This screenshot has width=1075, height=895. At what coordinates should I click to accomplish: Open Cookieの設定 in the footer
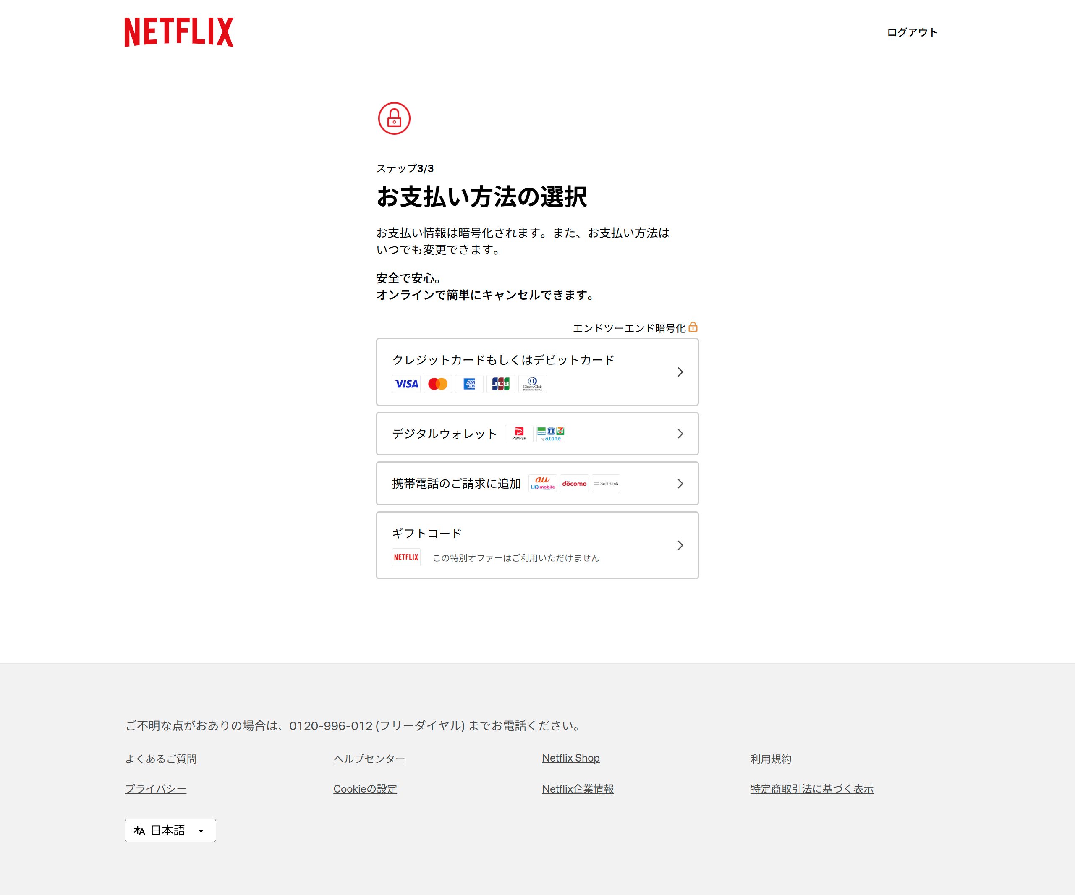[x=365, y=788]
